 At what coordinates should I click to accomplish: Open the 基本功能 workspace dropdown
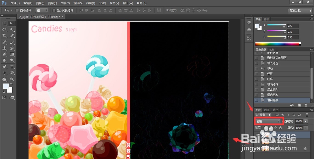[x=300, y=11]
